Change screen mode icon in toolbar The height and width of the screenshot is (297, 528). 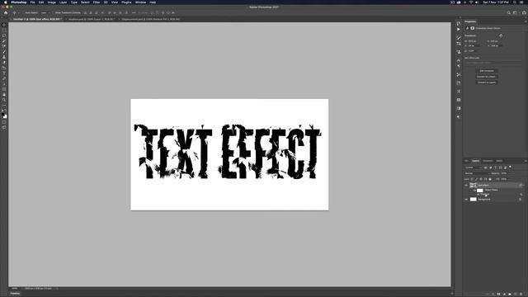4,128
